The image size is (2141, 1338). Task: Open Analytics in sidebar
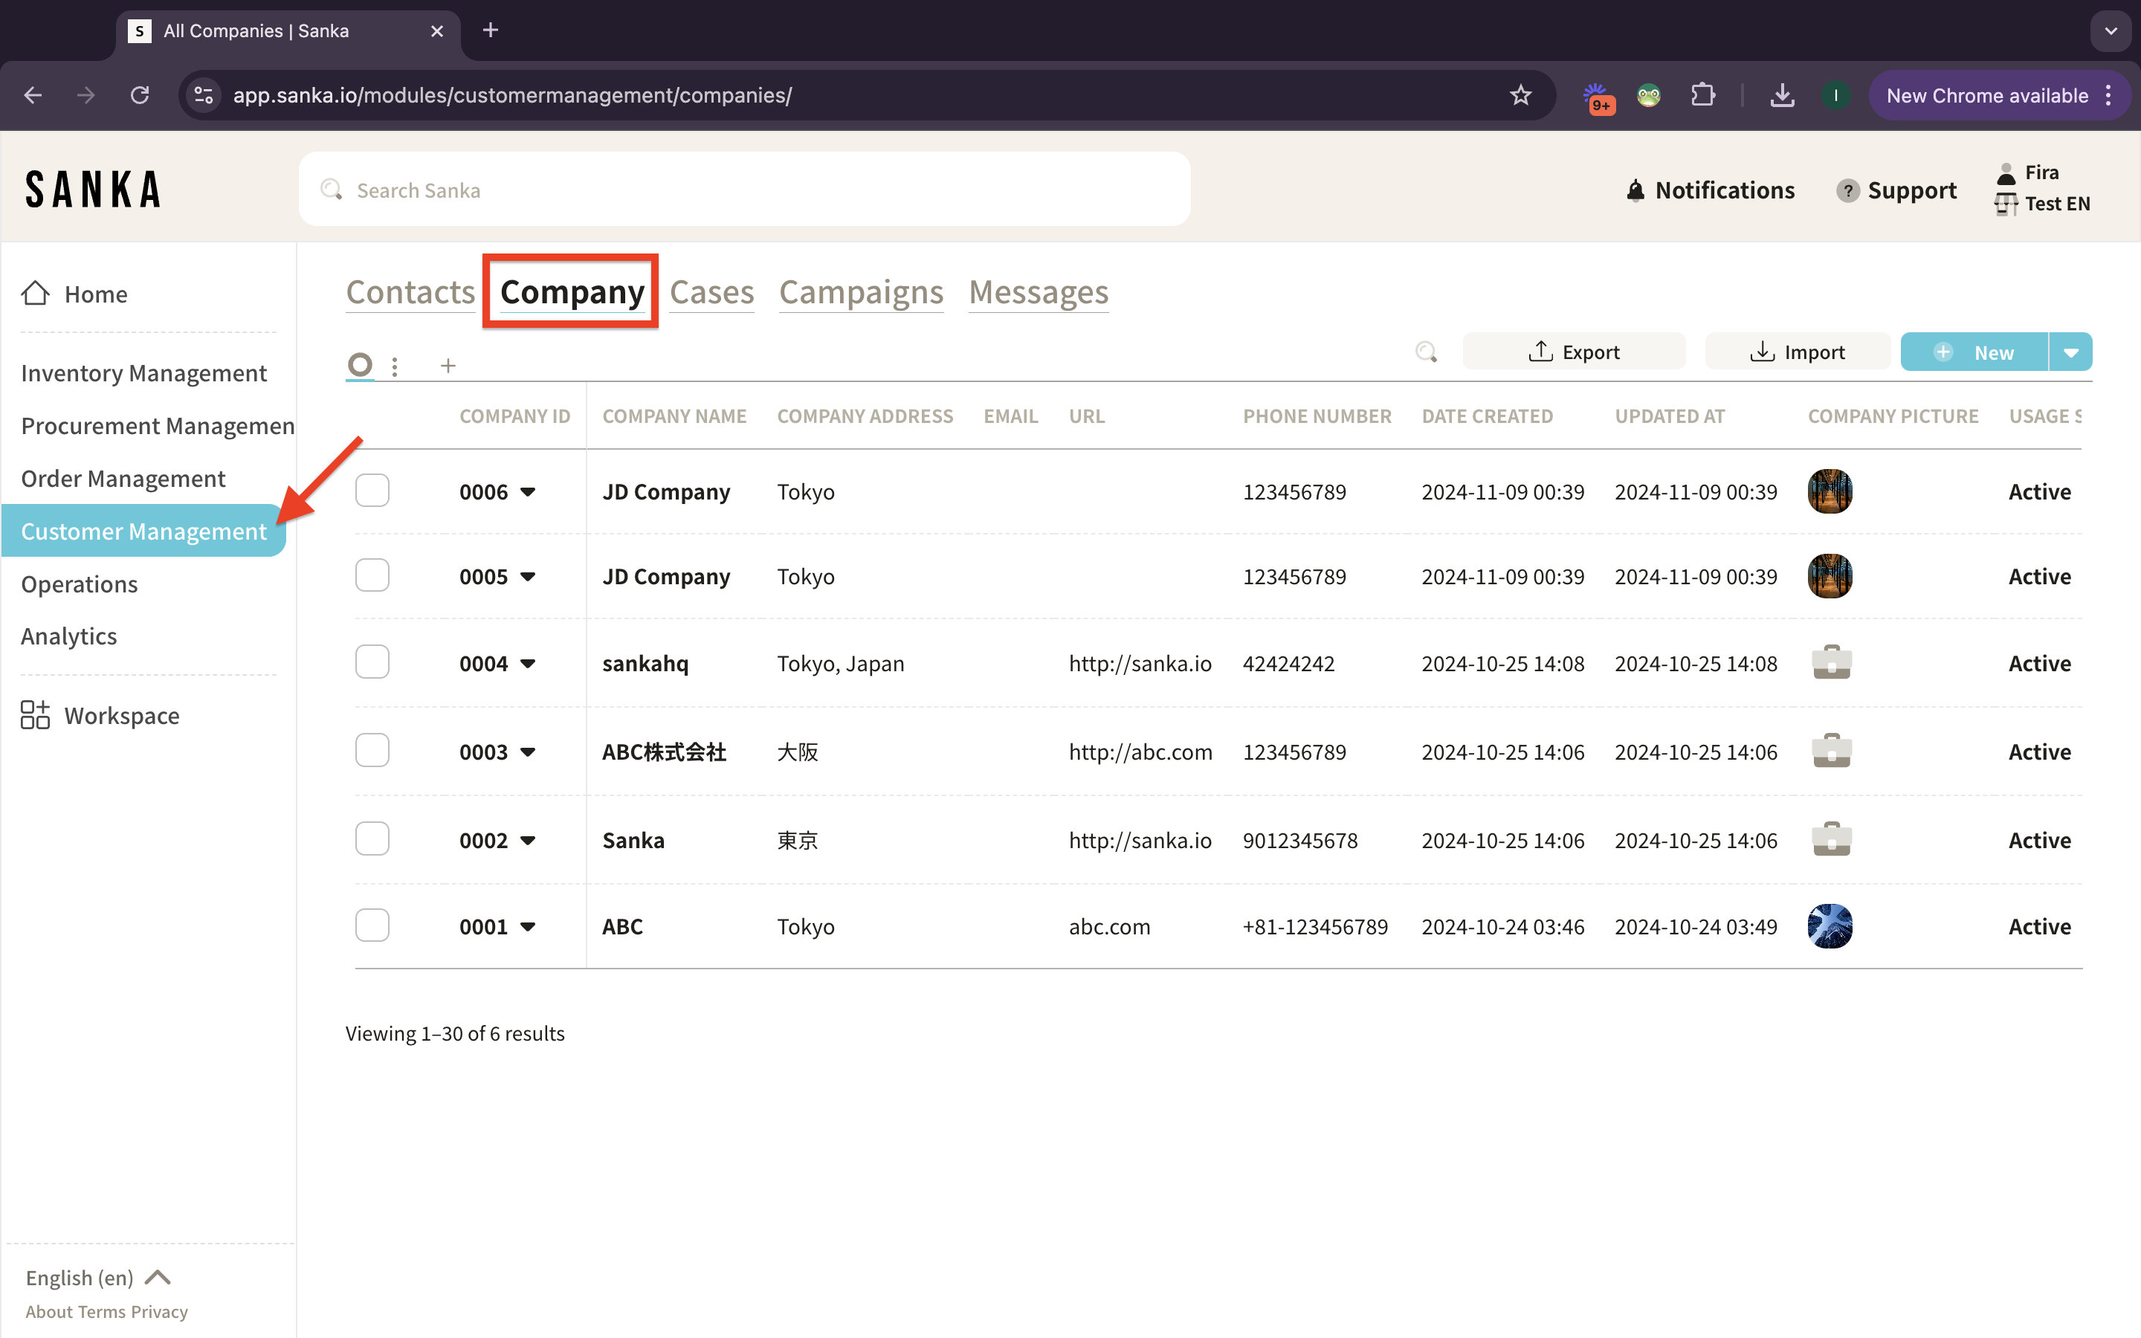69,636
